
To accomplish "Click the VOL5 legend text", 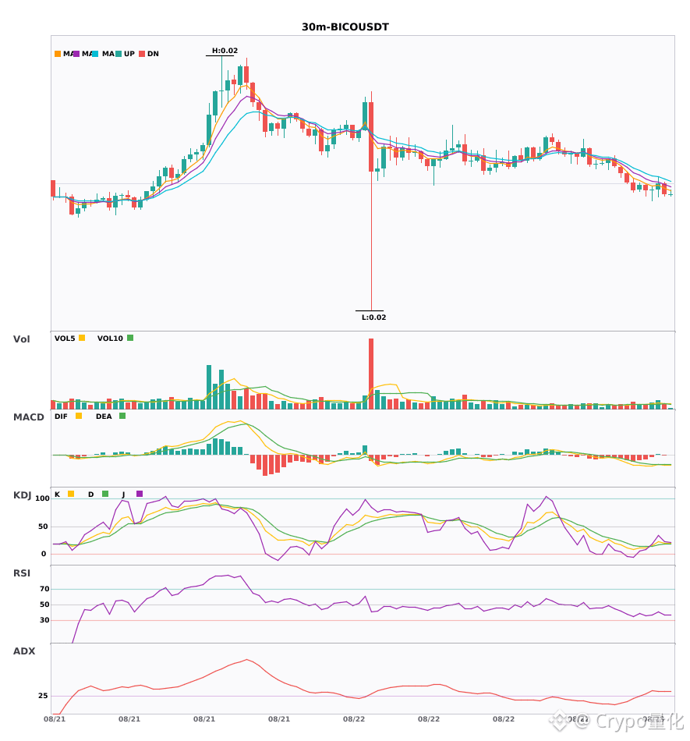I will coord(65,339).
